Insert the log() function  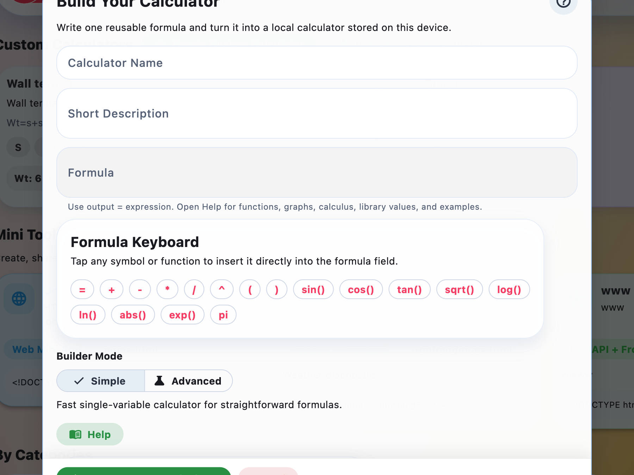coord(509,290)
